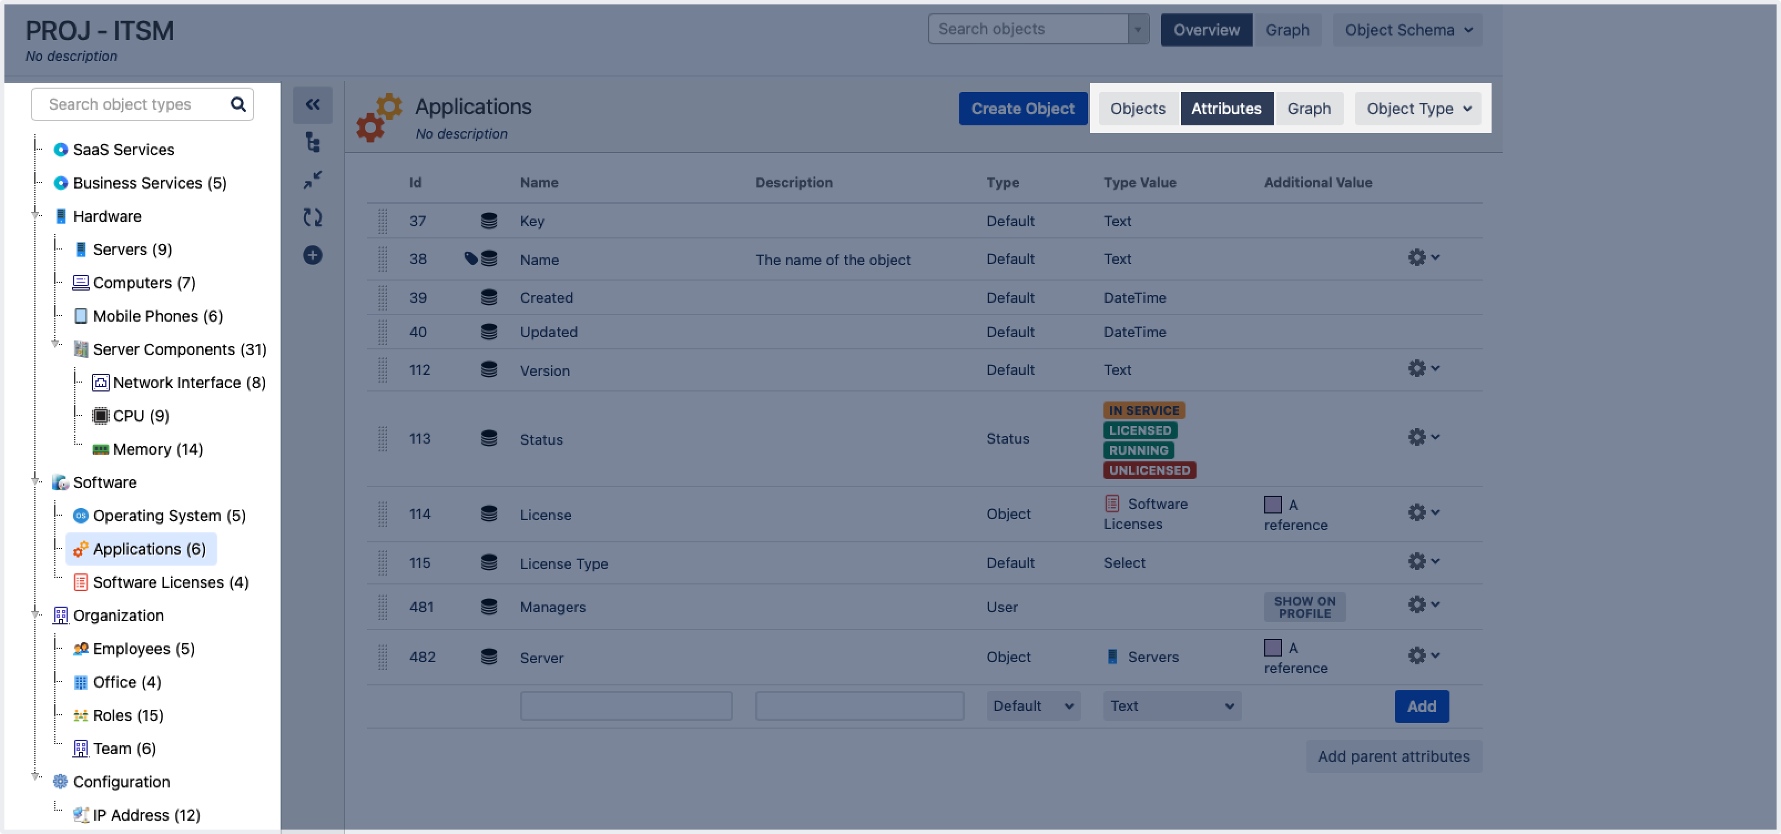Add a new object type via the plus icon
This screenshot has height=834, width=1781.
click(313, 255)
